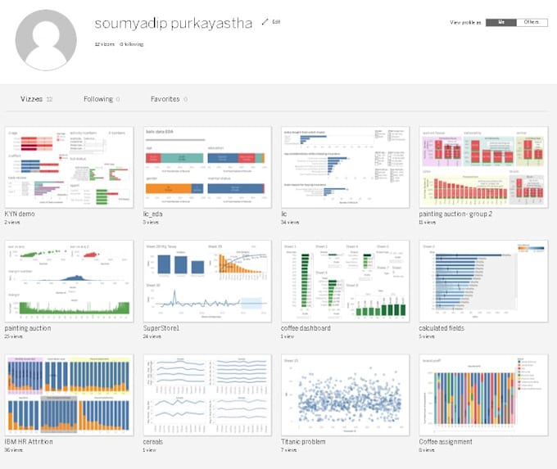This screenshot has height=469, width=557.
Task: Switch to the Favorites tab
Action: [x=169, y=99]
